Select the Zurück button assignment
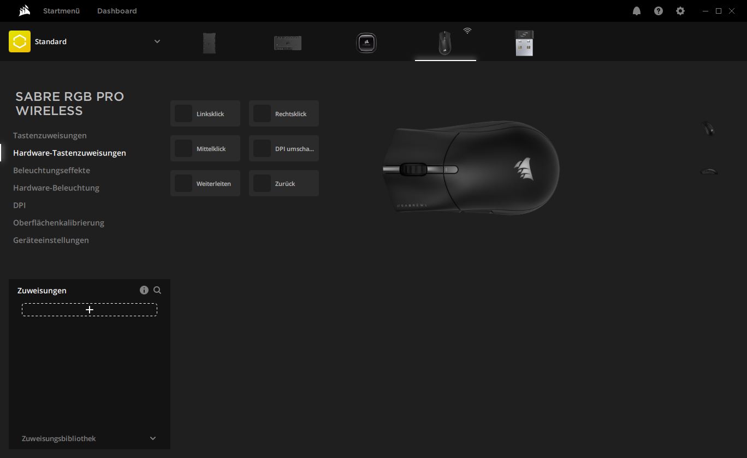Image resolution: width=747 pixels, height=458 pixels. click(284, 183)
